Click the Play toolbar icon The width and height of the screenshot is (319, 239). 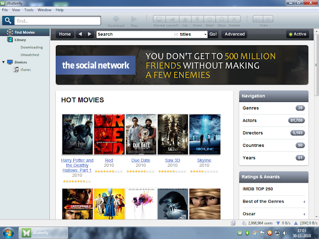[134, 19]
